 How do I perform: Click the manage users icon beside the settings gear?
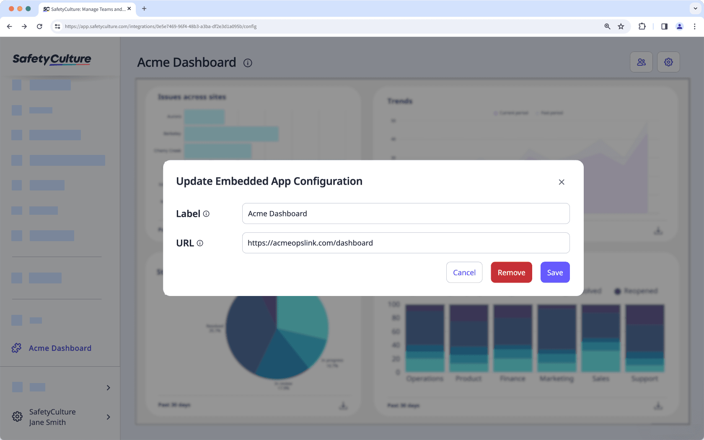click(x=641, y=62)
